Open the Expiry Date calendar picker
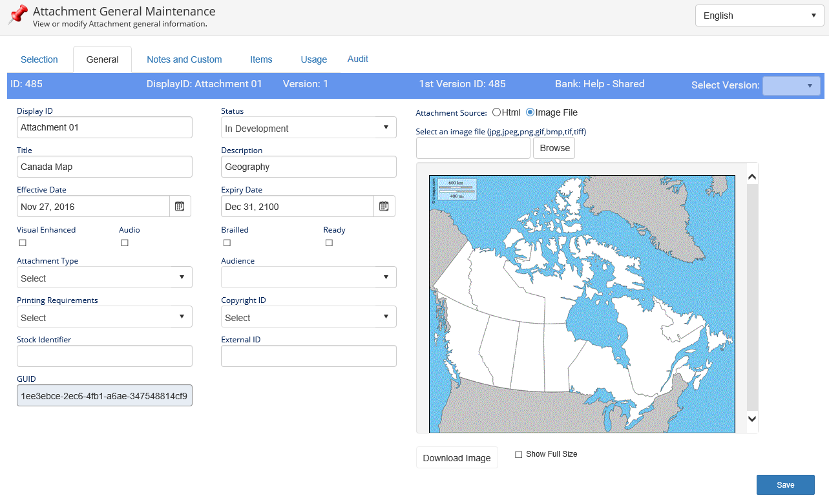 (x=384, y=206)
